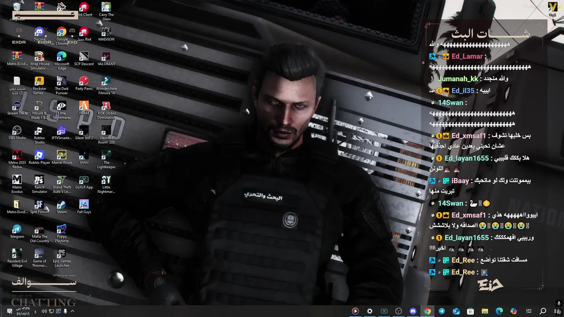
Task: Click the microphone icon in system tray
Action: pyautogui.click(x=66, y=311)
